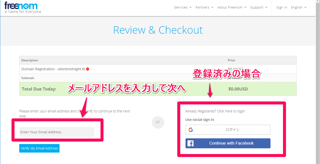Expand the Support menu
320x164 pixels.
coord(259,7)
